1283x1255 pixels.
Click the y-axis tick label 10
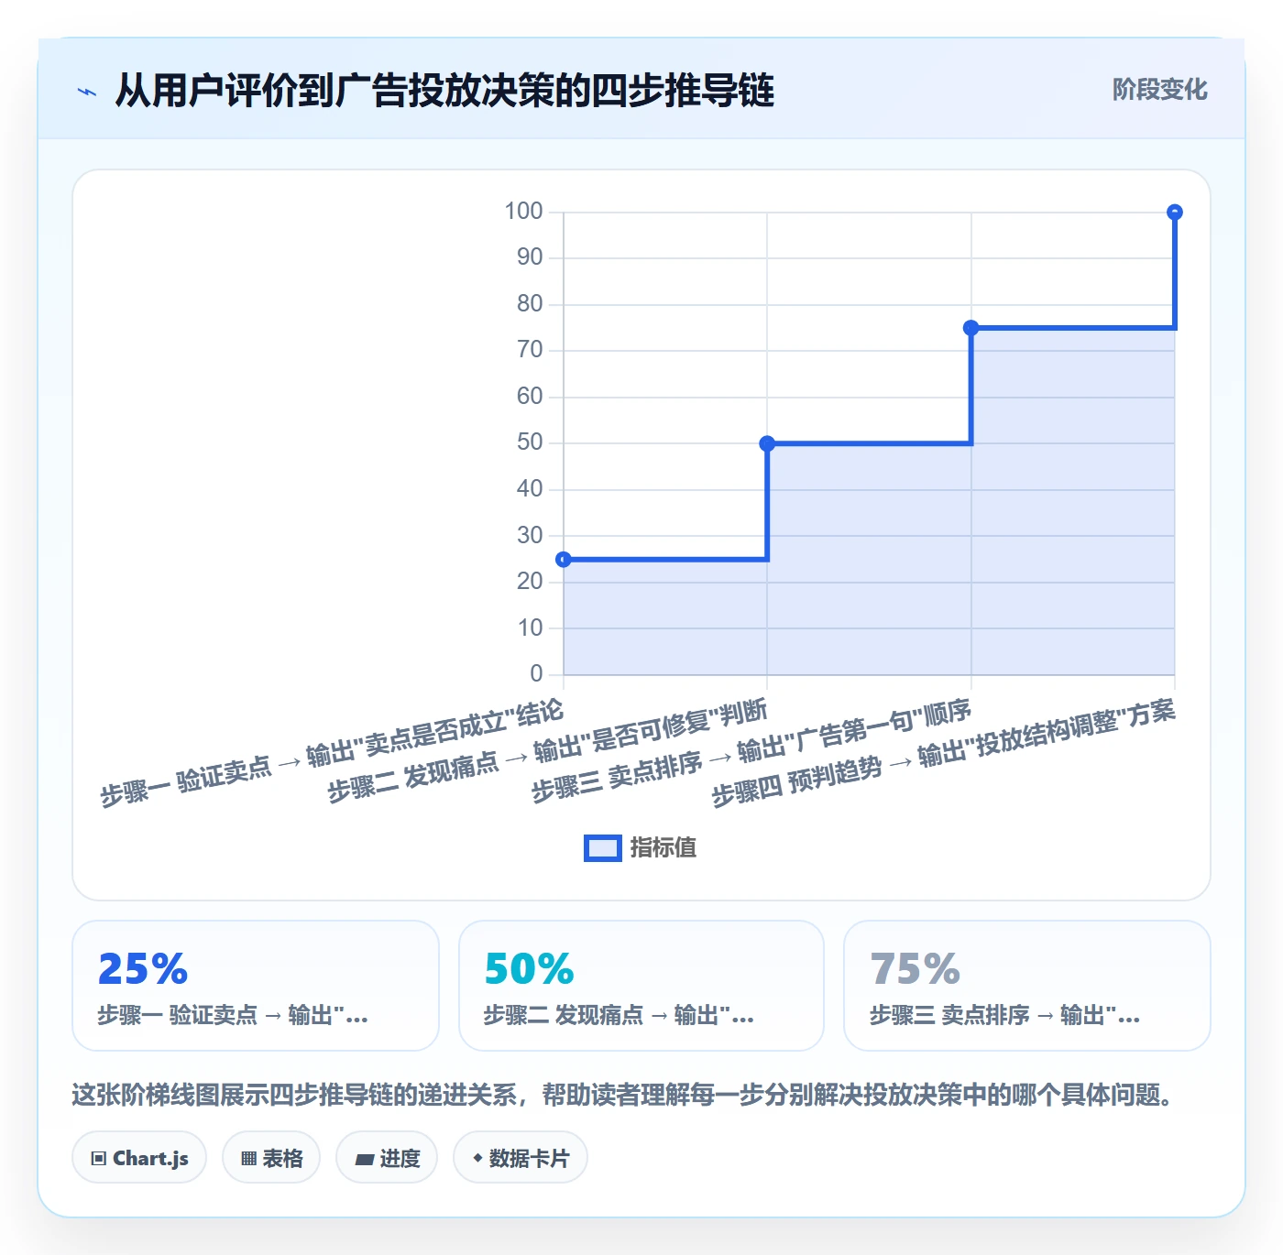pyautogui.click(x=530, y=628)
